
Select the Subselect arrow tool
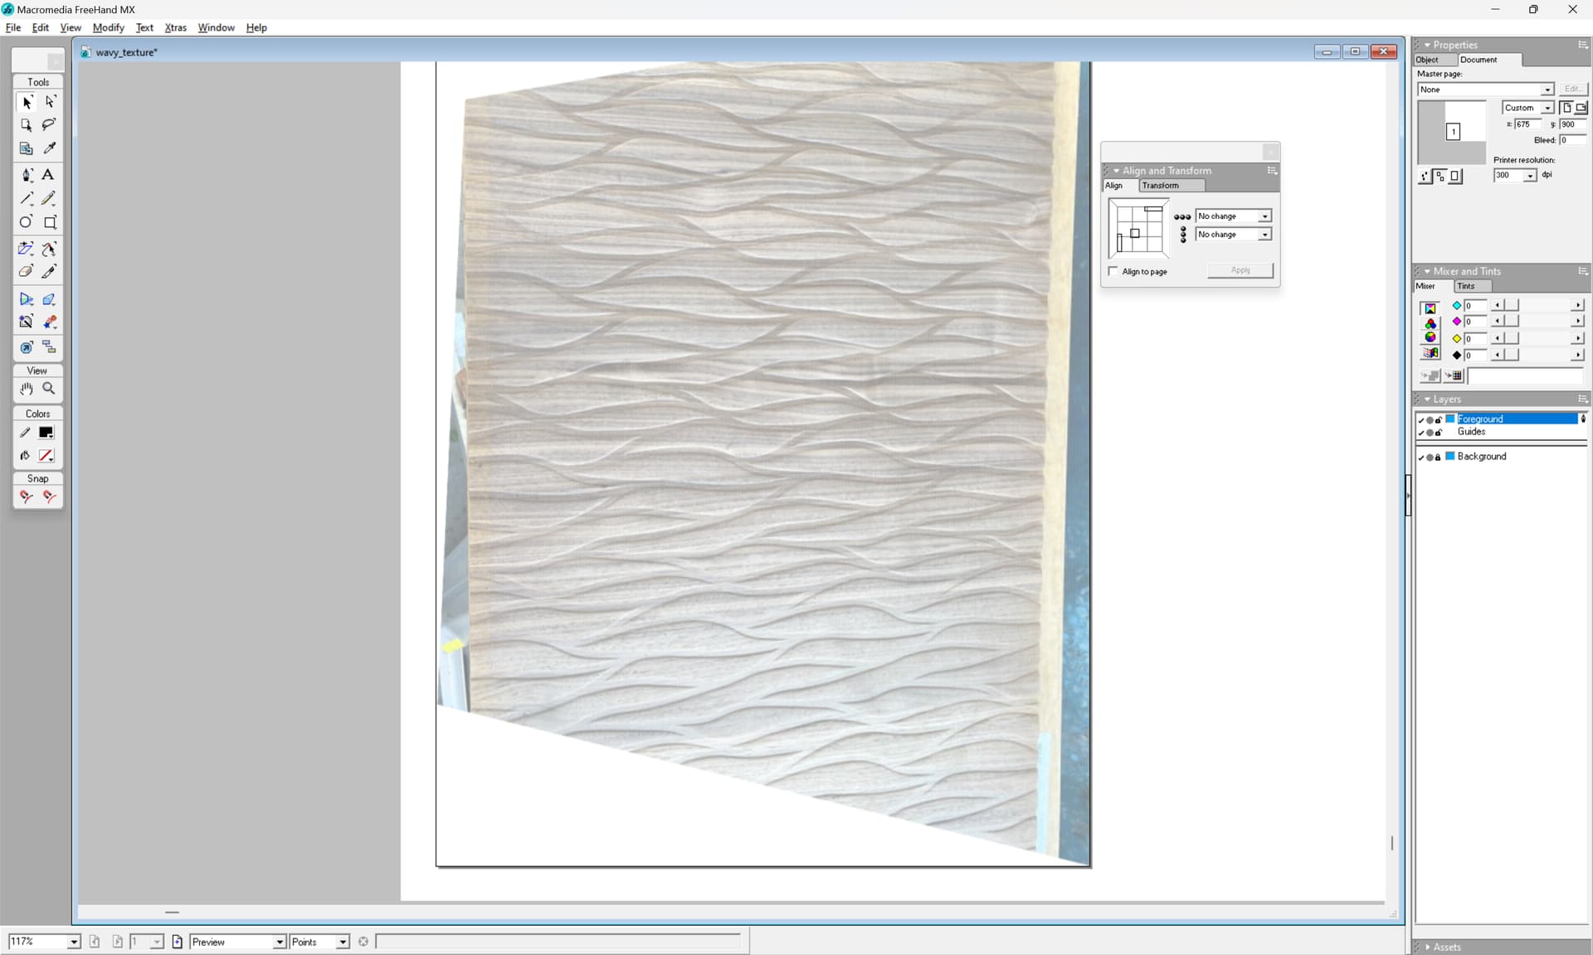point(50,102)
